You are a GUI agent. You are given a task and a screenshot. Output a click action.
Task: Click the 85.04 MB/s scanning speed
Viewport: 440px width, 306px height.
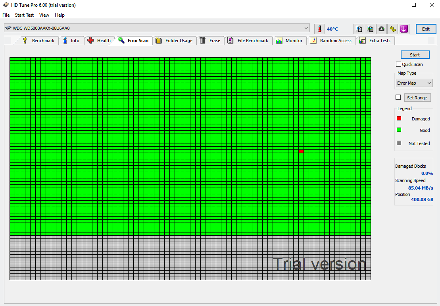pos(420,188)
